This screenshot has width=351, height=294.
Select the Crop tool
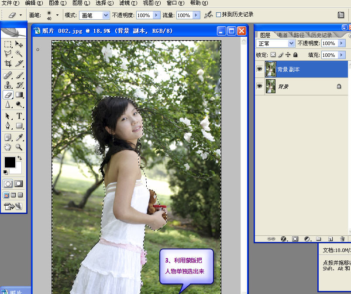[x=7, y=63]
